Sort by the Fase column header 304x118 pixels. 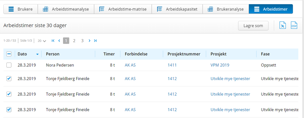point(265,54)
